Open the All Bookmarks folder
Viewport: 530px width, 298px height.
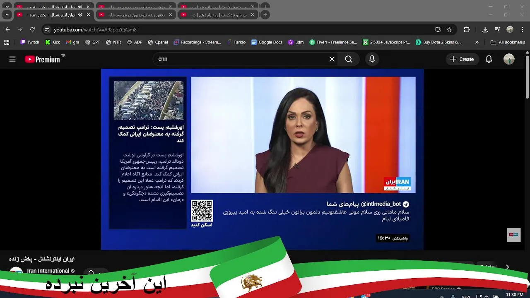tap(508, 42)
